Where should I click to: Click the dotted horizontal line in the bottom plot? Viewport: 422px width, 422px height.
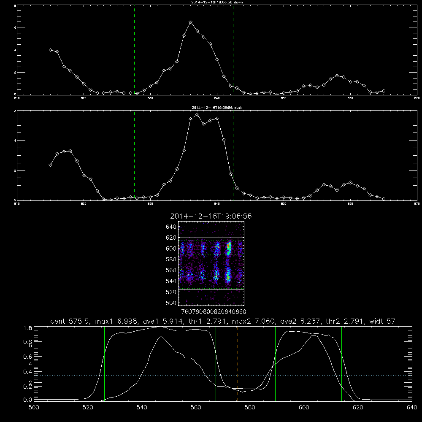pos(223,375)
